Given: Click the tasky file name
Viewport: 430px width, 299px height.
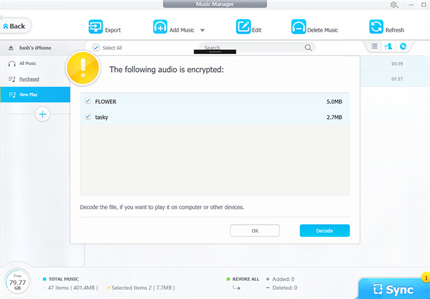Looking at the screenshot, I should 102,117.
